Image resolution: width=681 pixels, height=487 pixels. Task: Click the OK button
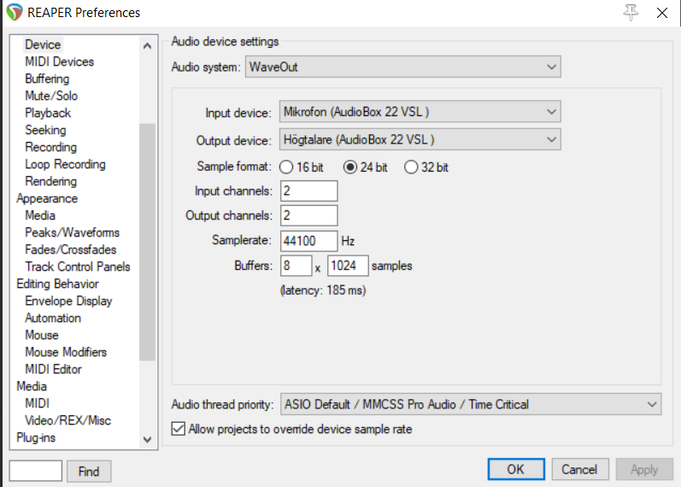(516, 470)
